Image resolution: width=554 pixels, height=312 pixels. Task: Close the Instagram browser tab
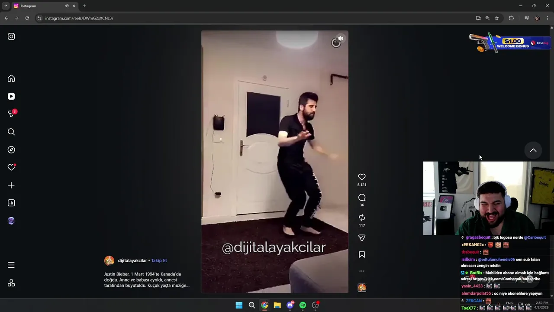click(74, 6)
